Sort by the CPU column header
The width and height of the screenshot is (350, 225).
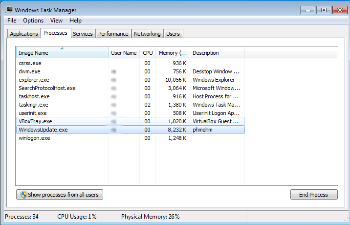[x=148, y=53]
